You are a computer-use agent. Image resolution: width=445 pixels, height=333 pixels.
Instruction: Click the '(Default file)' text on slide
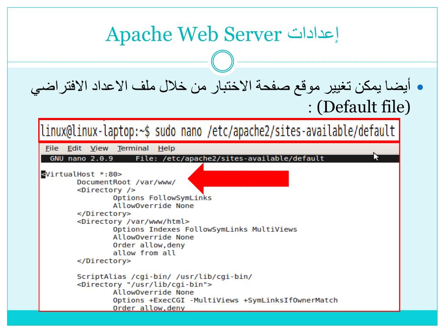[x=363, y=107]
